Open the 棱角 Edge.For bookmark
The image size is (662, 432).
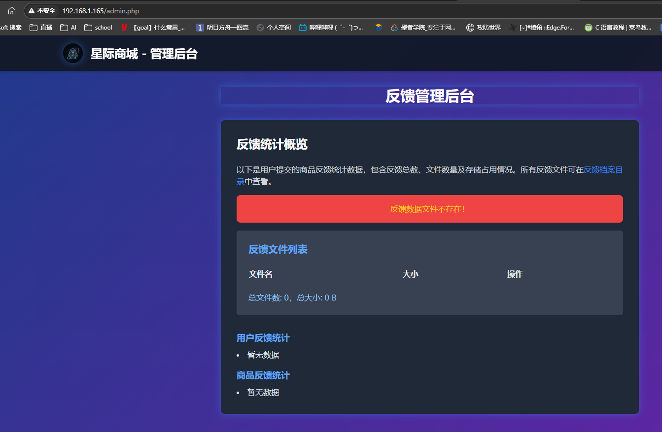tap(545, 28)
